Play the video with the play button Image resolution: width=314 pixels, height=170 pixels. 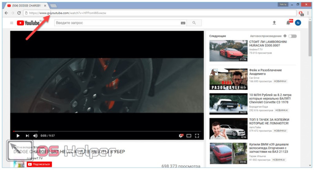point(18,136)
